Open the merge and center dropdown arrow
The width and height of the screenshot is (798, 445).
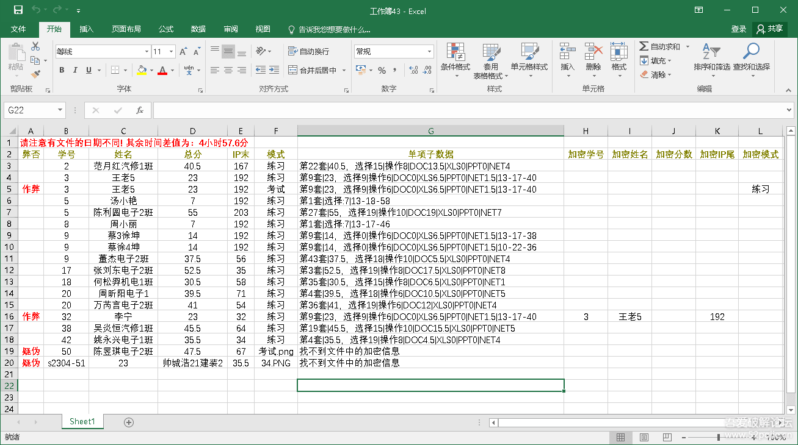click(x=344, y=71)
